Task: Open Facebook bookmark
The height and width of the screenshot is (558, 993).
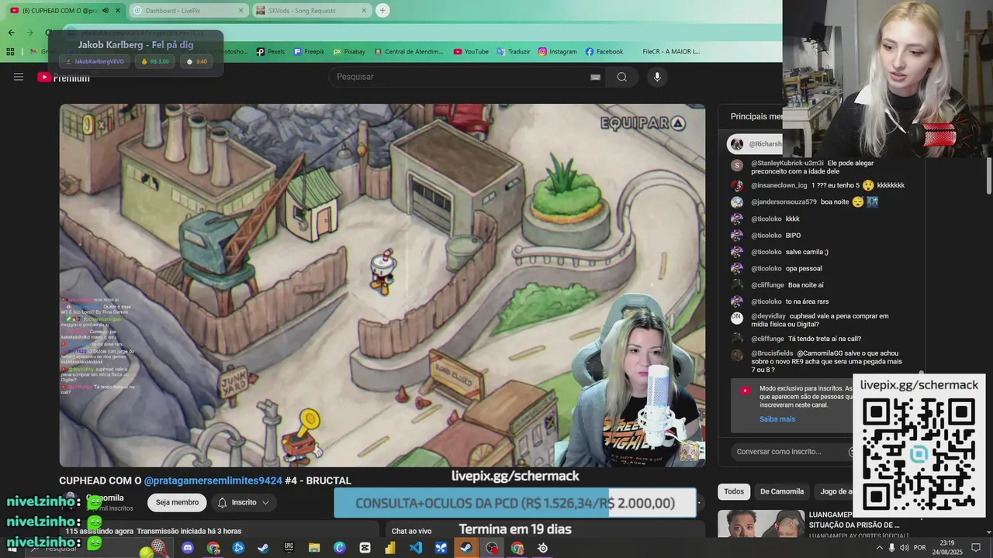Action: [x=604, y=51]
